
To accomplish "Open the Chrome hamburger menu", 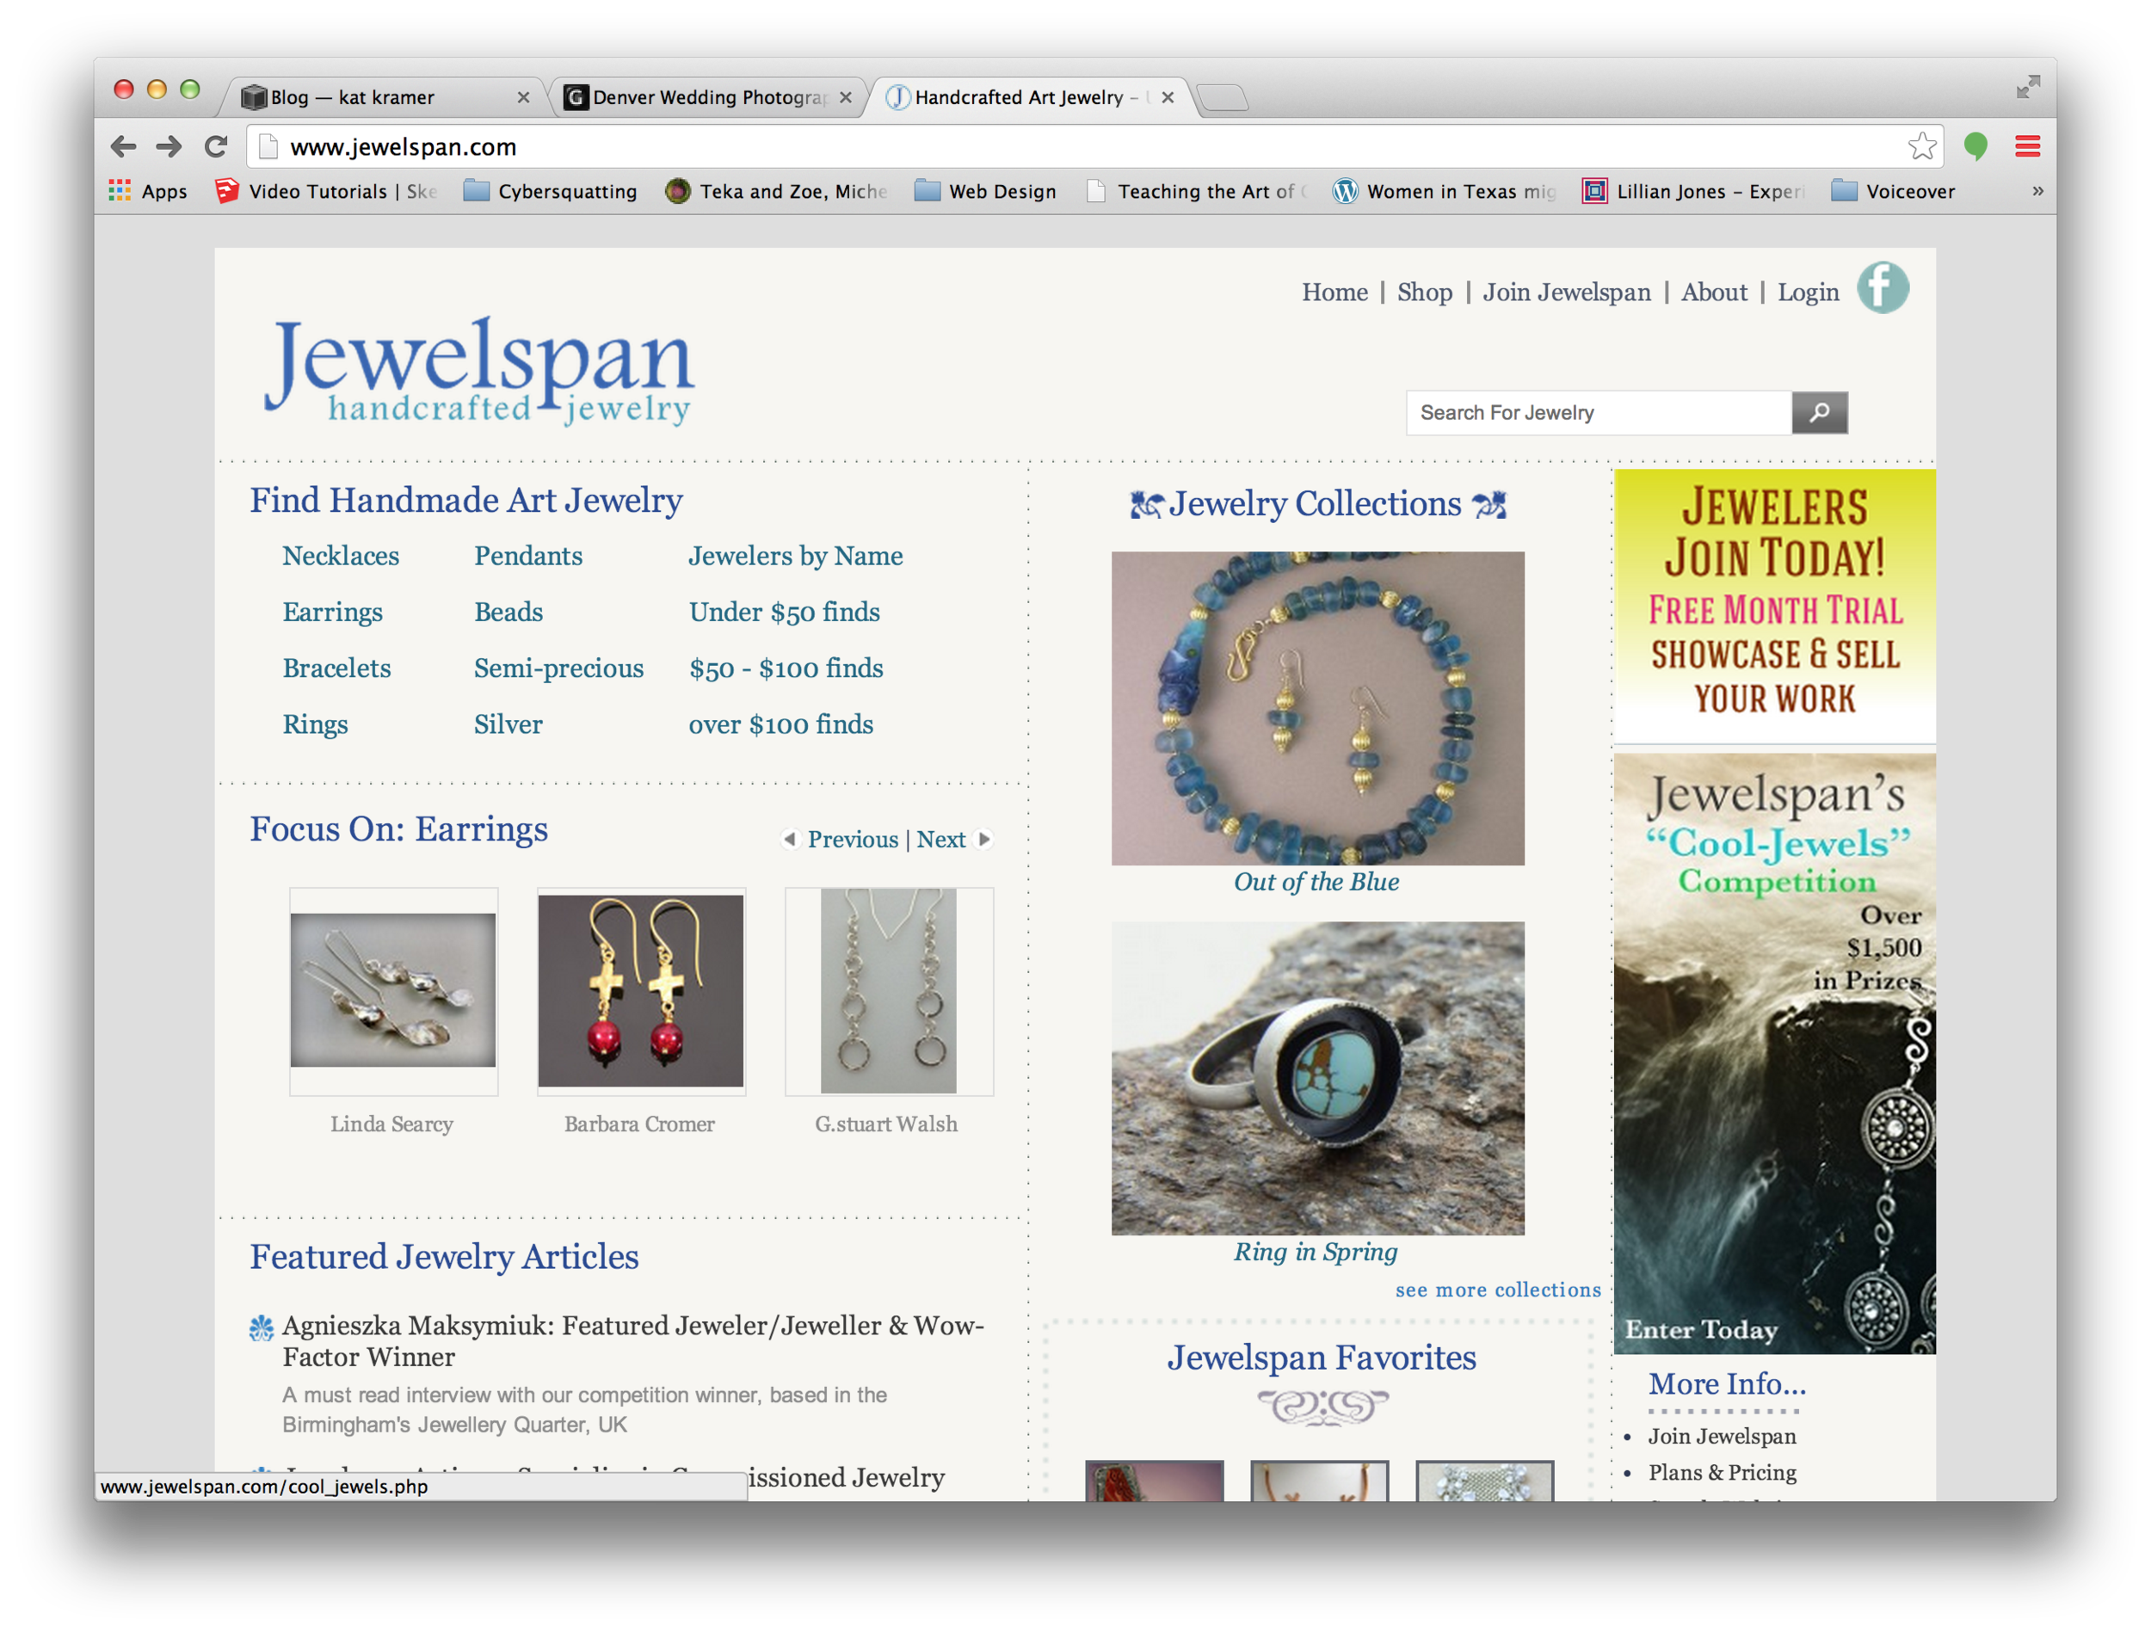I will pos(2027,147).
